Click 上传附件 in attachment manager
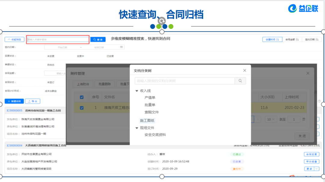The width and height of the screenshot is (325, 182). 83,84
